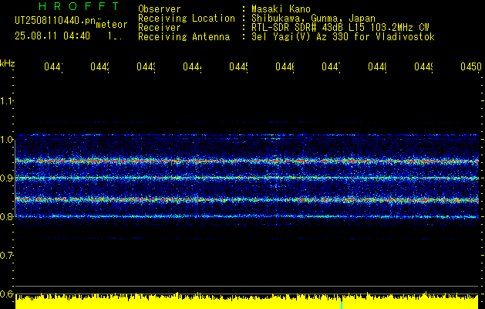Image resolution: width=485 pixels, height=309 pixels.
Task: Click the word 'meteor' label
Action: tap(112, 25)
